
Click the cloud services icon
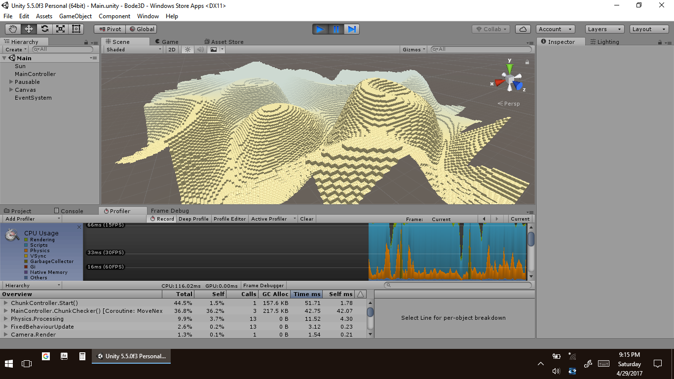pyautogui.click(x=524, y=29)
